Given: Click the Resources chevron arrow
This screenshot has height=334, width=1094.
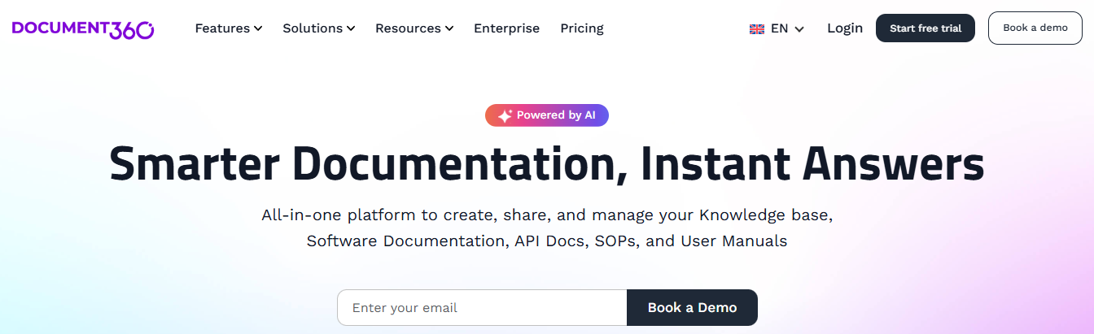Looking at the screenshot, I should click(x=449, y=28).
